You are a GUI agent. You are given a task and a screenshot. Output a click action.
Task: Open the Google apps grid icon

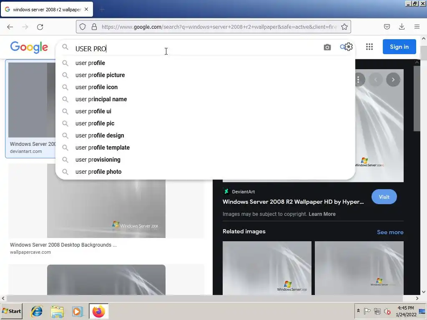(x=369, y=47)
